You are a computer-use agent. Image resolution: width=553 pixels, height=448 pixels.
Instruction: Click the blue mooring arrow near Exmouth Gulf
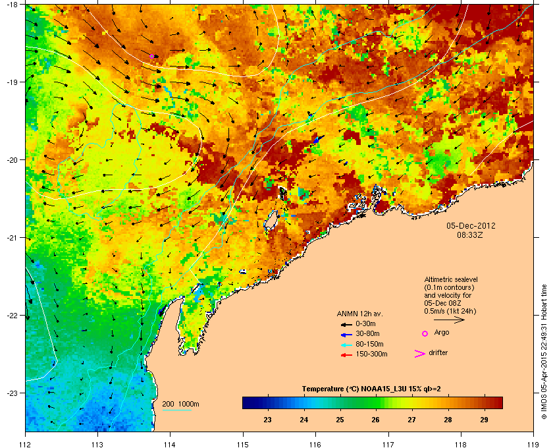pos(162,310)
